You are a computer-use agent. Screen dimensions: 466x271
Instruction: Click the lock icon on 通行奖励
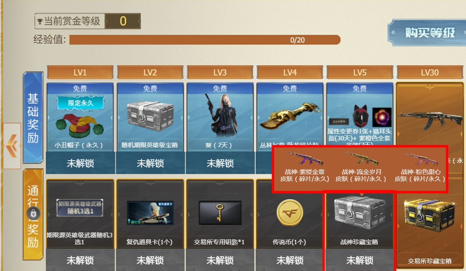33,214
